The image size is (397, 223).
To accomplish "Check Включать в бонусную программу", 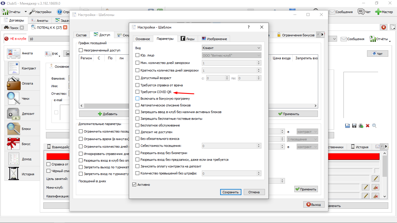I will [138, 99].
